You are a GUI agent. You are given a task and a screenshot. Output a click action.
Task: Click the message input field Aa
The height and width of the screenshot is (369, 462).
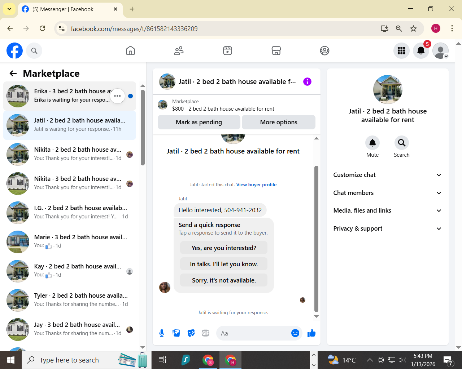(254, 333)
